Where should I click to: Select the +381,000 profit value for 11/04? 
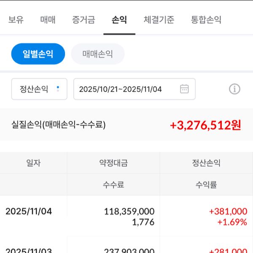[x=228, y=211]
